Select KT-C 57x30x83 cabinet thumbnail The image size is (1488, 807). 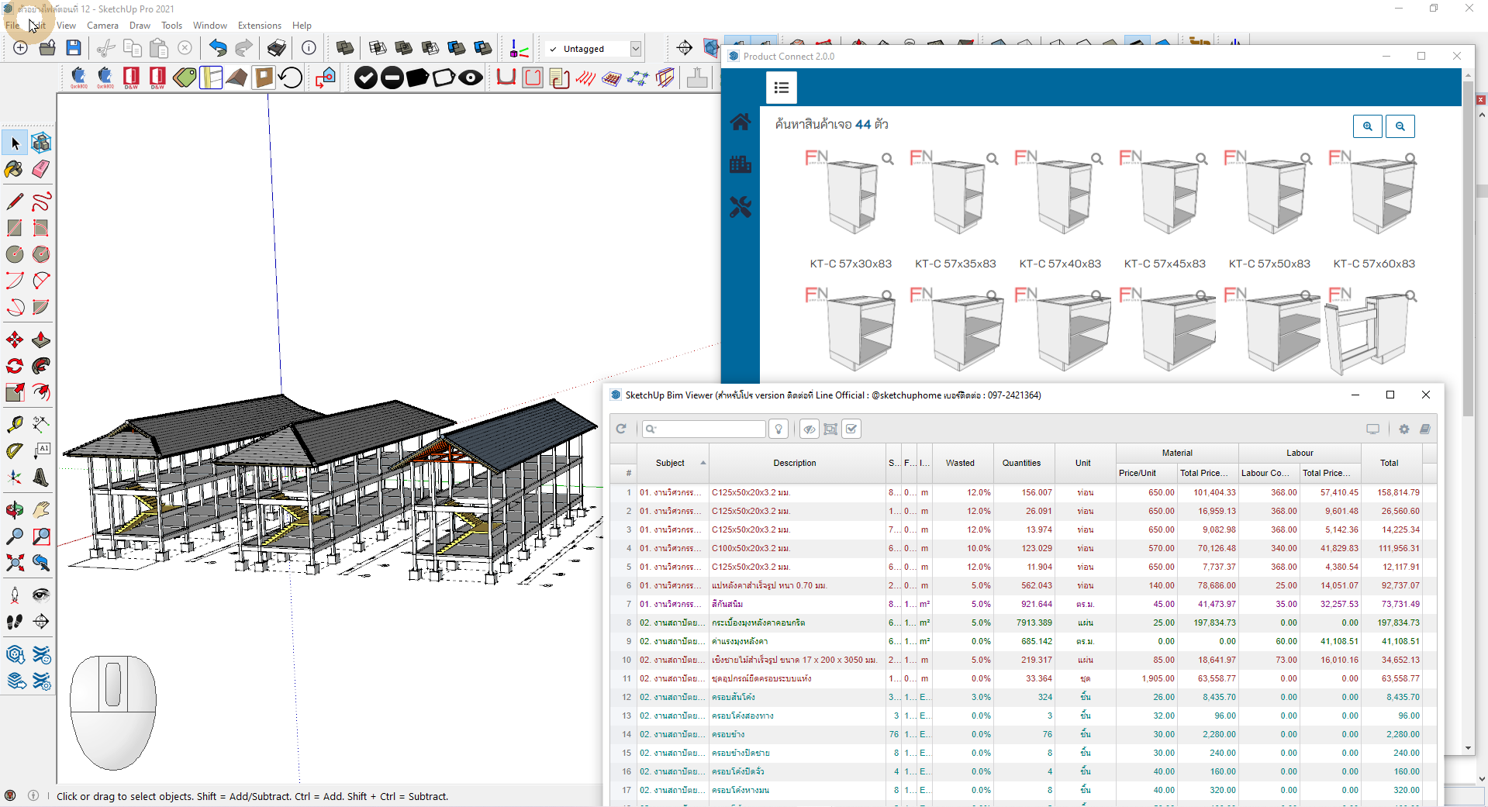[x=851, y=195]
